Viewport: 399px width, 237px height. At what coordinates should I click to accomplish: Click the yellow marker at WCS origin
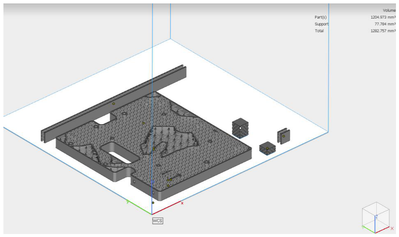click(153, 203)
